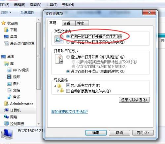The image size is (165, 144).
Task: Enable 自动扩展到当前文件夹 checkbox
Action: tap(68, 91)
